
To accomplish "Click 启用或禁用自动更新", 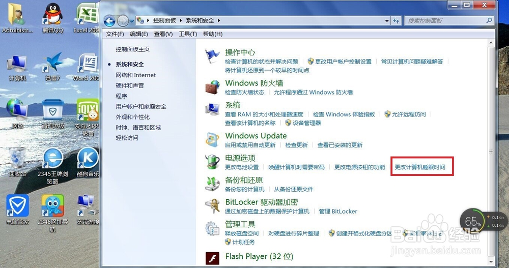I will [250, 145].
